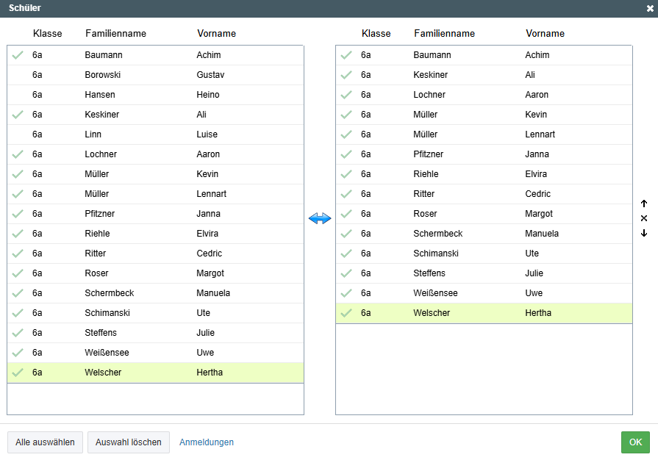
Task: Click checkmark beside Welscher in right list
Action: point(347,313)
